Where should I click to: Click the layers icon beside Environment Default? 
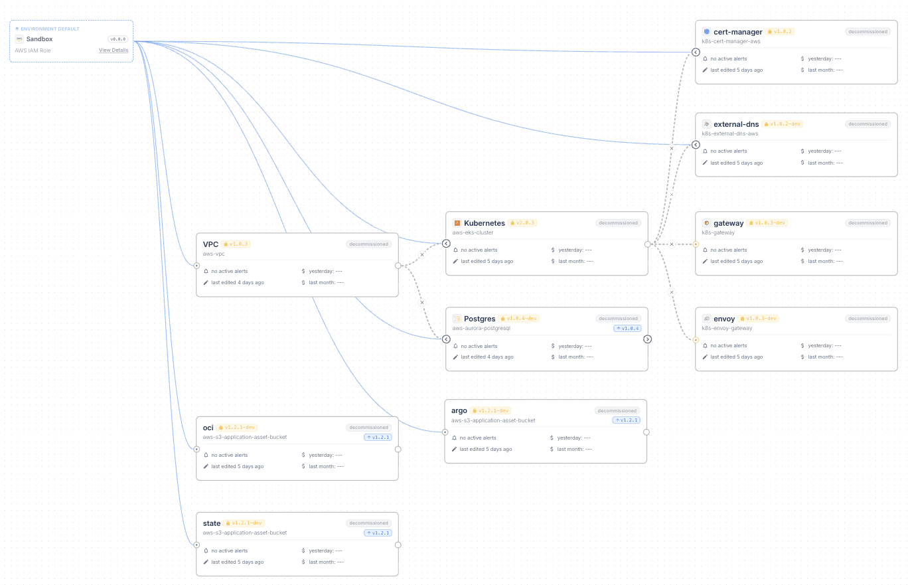(x=17, y=29)
